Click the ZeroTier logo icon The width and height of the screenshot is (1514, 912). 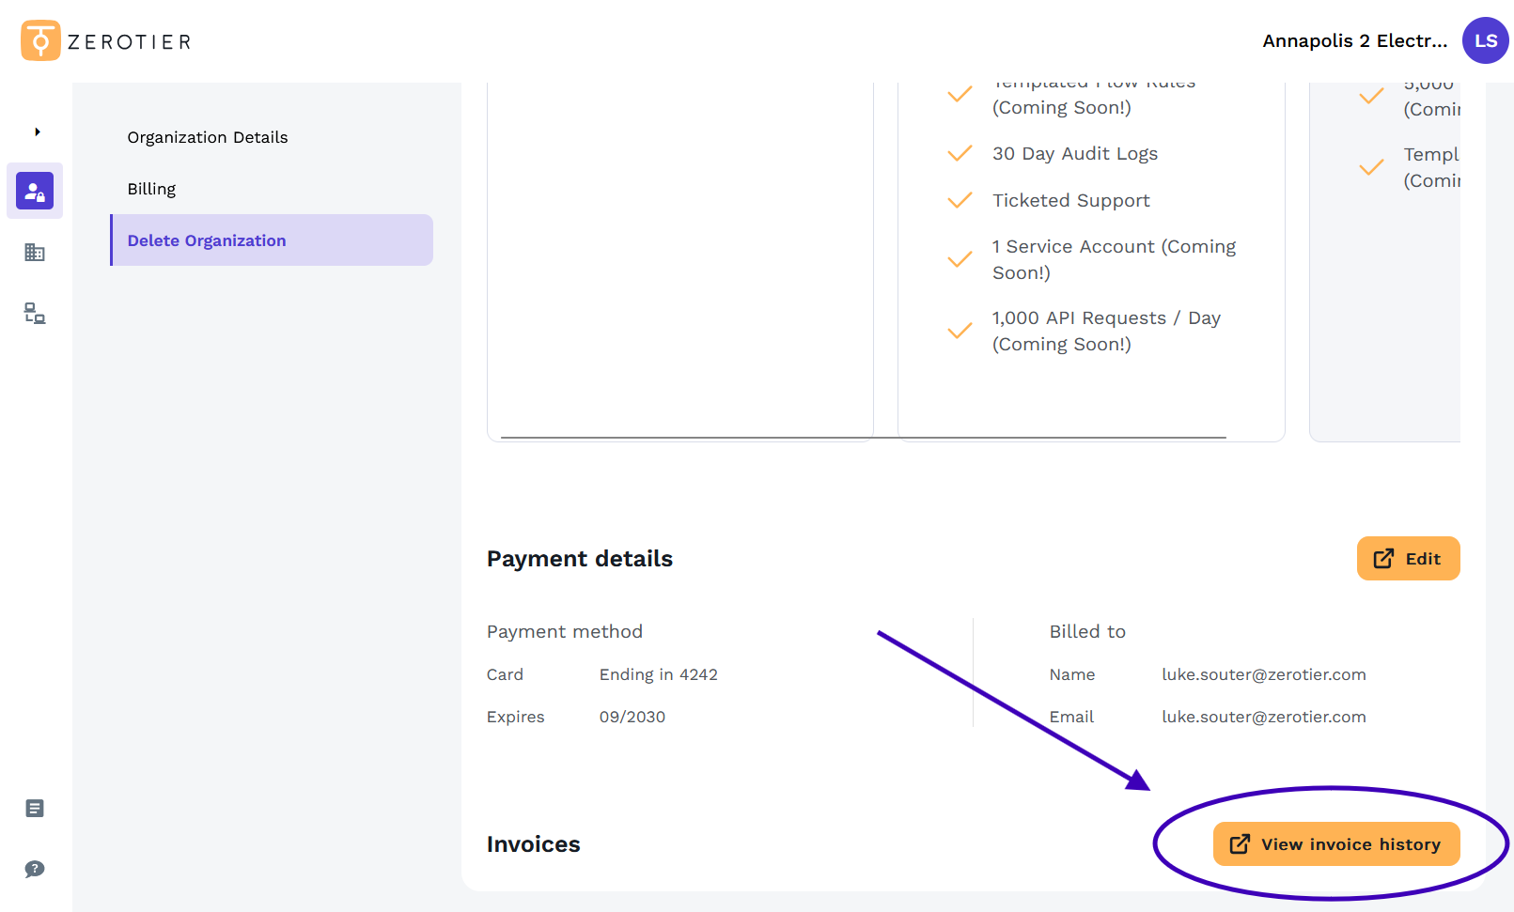point(39,40)
